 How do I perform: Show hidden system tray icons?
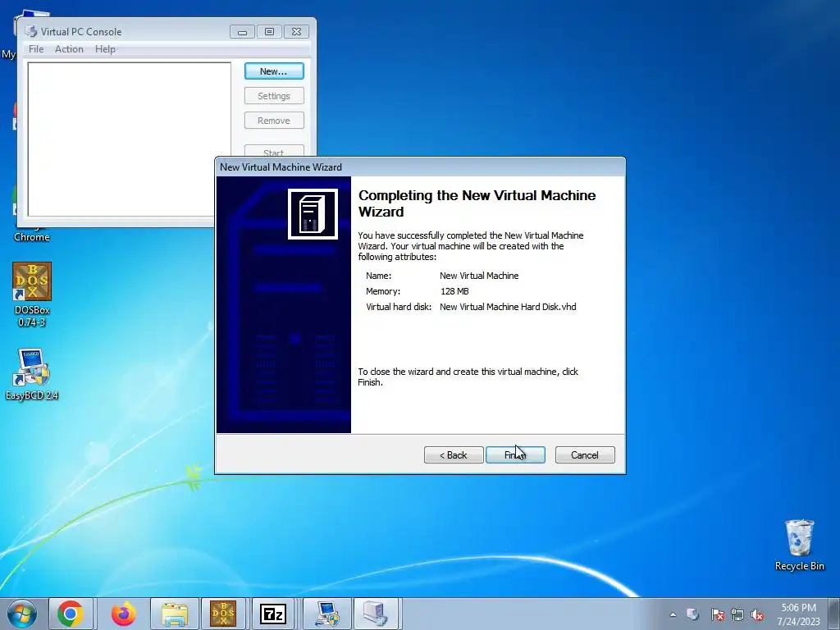pyautogui.click(x=673, y=614)
